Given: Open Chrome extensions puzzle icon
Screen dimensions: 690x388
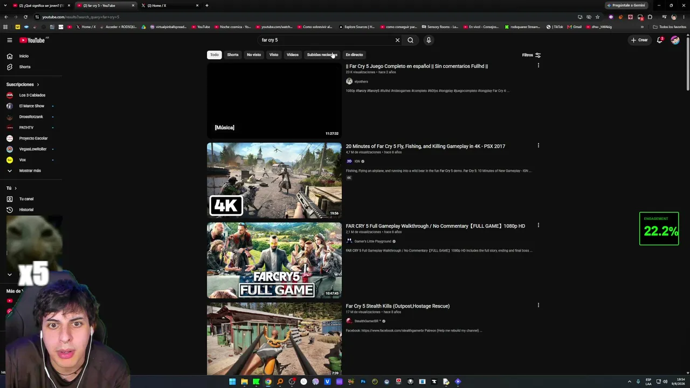Looking at the screenshot, I should coord(650,17).
